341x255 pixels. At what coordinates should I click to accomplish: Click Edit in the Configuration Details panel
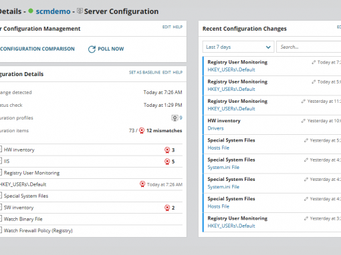[x=166, y=72]
